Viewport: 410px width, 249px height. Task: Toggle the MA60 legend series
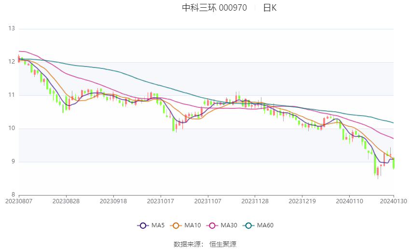pos(258,225)
